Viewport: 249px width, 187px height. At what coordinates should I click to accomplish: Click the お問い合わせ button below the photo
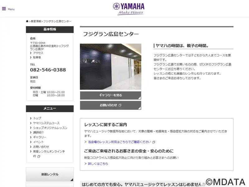pyautogui.click(x=110, y=105)
